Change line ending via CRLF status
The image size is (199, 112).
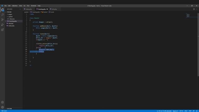click(x=186, y=111)
